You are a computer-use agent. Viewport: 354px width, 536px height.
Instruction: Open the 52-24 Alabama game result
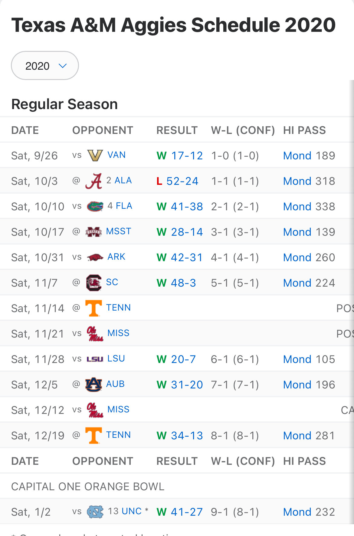click(x=182, y=181)
